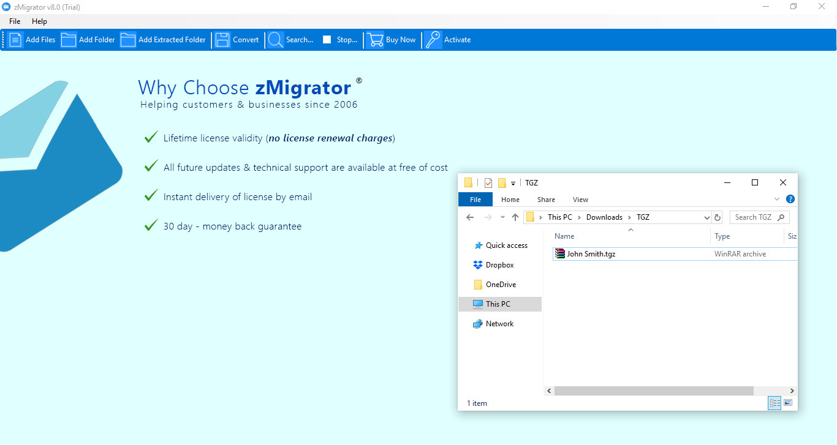Viewport: 837px width, 445px height.
Task: Expand chevron before This PC in path
Action: point(540,217)
